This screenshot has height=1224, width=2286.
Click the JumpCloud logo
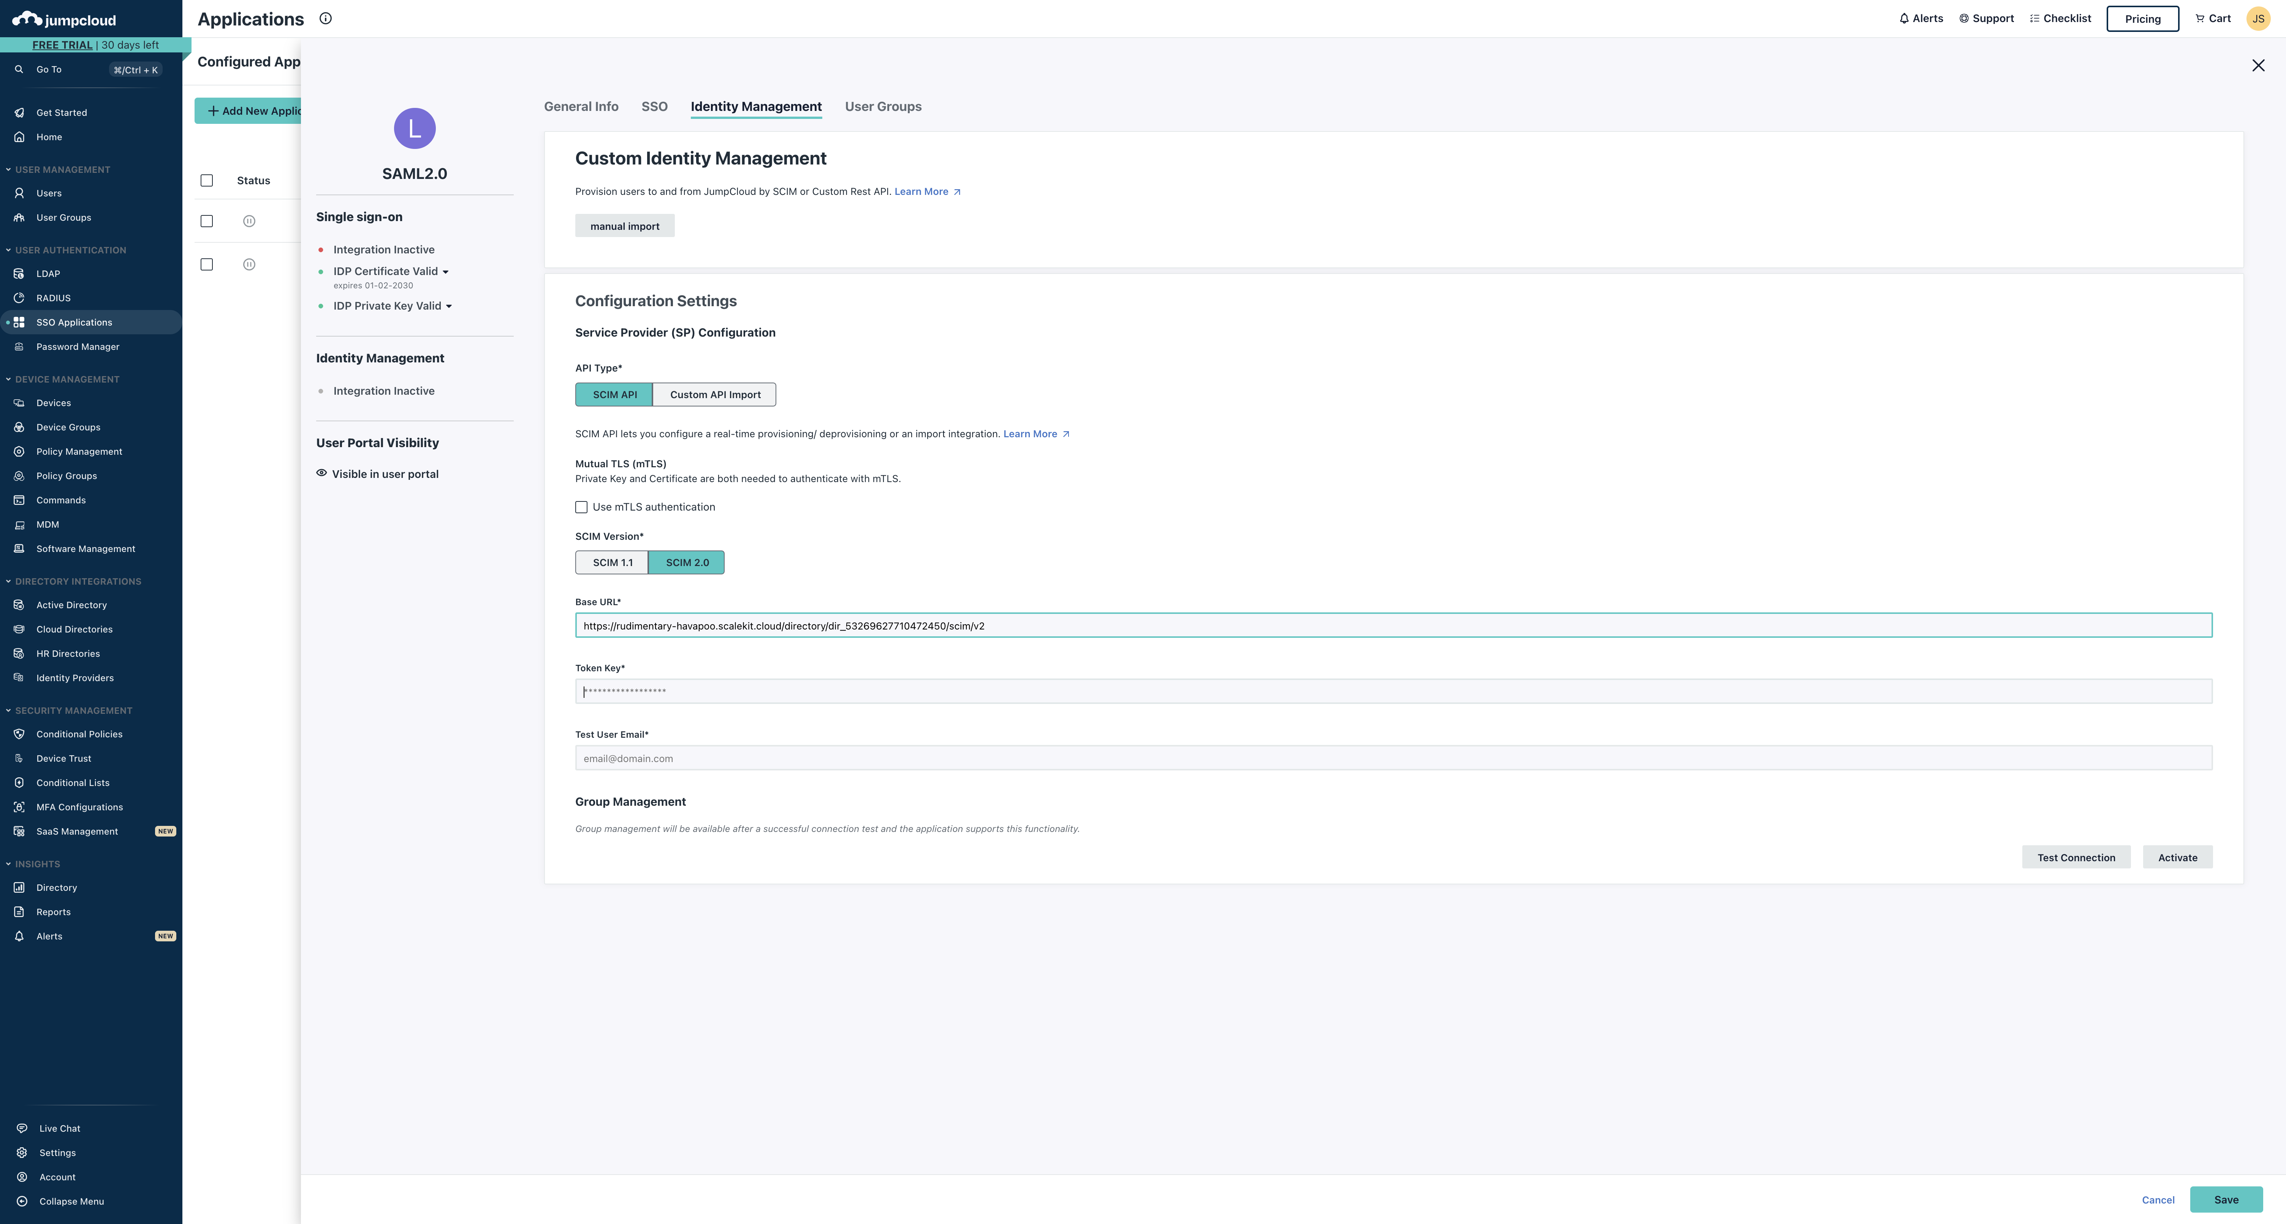tap(64, 19)
